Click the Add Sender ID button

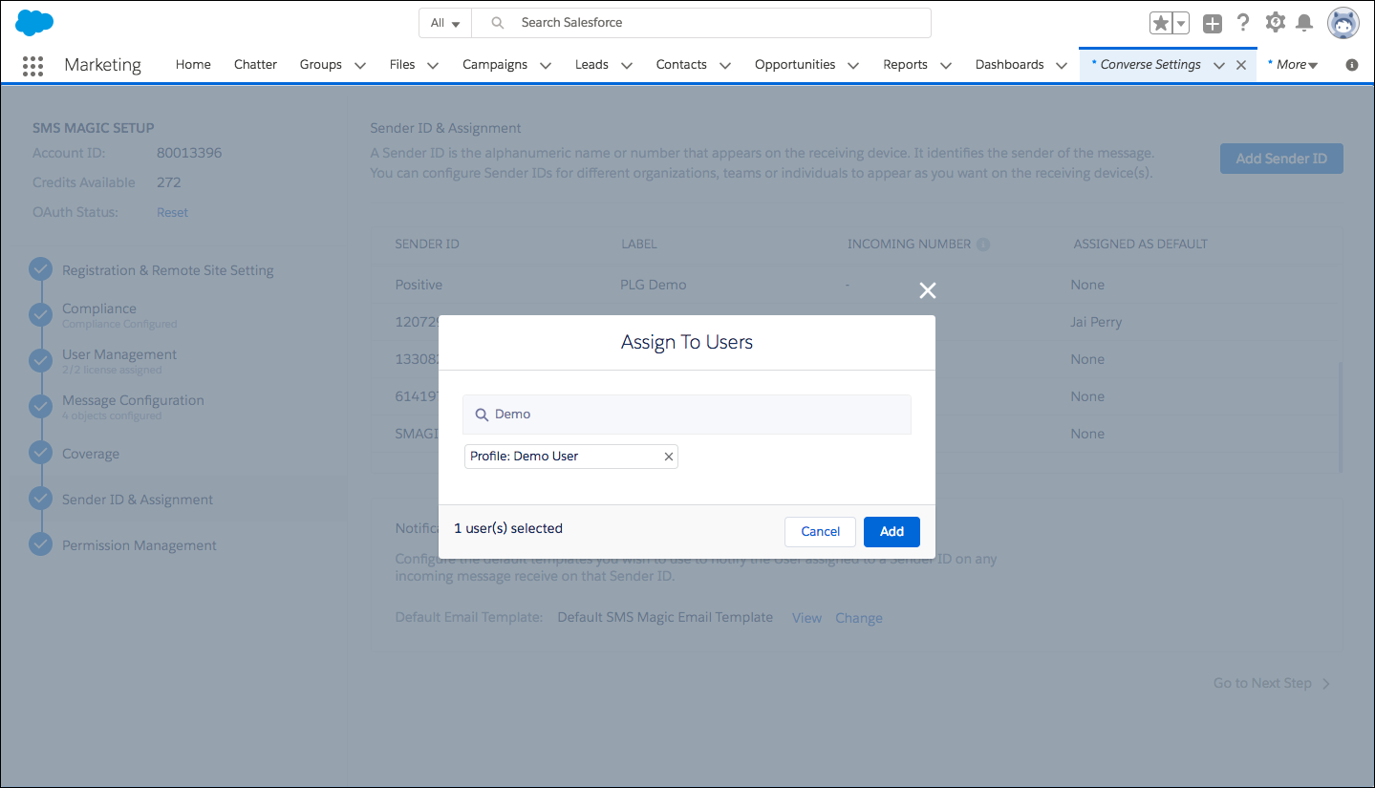pyautogui.click(x=1281, y=159)
